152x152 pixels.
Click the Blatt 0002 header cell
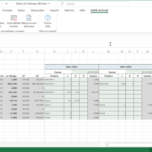click(126, 67)
